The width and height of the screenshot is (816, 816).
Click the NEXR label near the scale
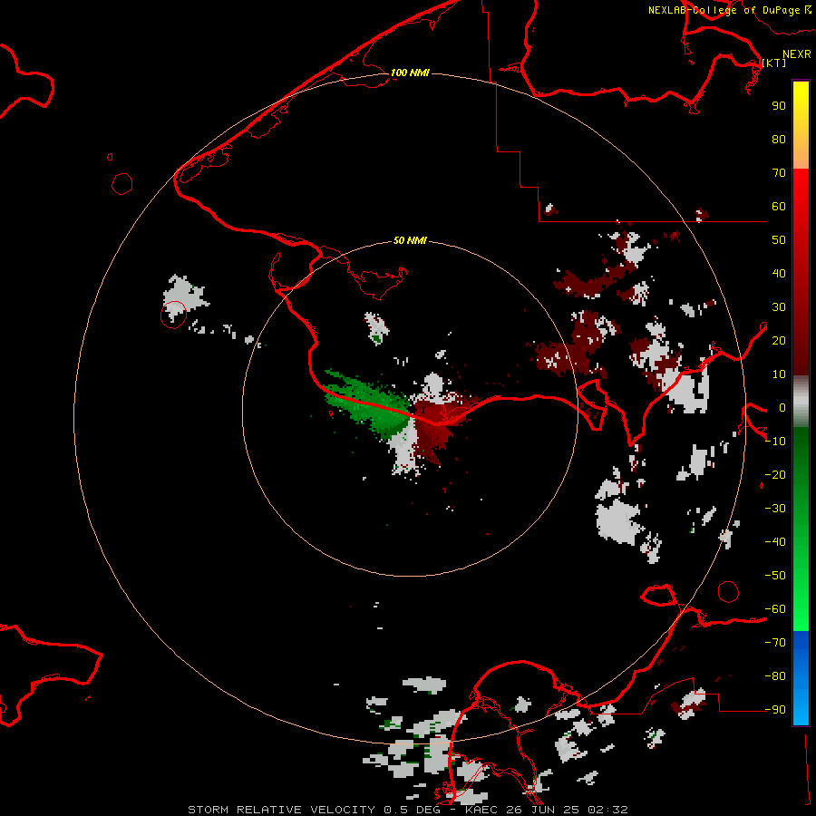(x=796, y=54)
